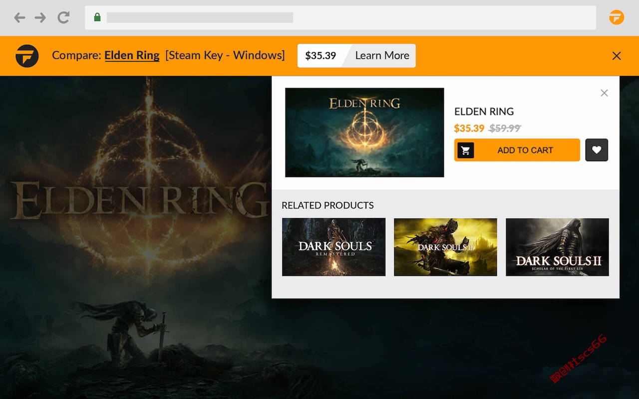This screenshot has width=639, height=399.
Task: Open the Elden Ring compare link
Action: tap(132, 55)
